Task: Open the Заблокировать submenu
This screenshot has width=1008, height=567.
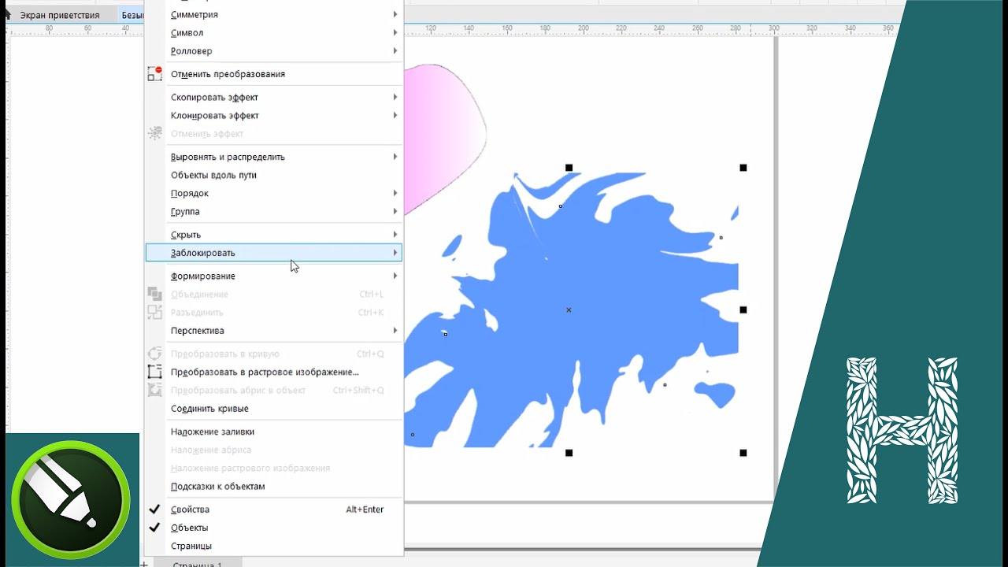Action: 273,253
